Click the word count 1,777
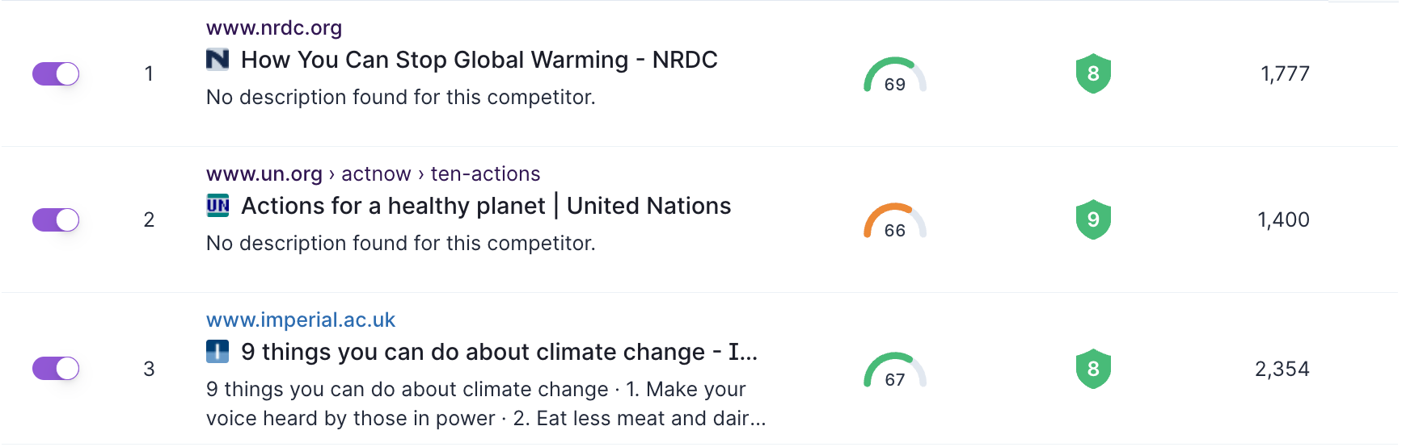This screenshot has height=447, width=1402. 1285,74
